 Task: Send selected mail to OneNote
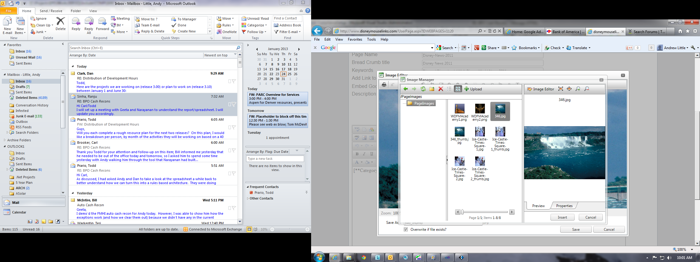[x=227, y=32]
